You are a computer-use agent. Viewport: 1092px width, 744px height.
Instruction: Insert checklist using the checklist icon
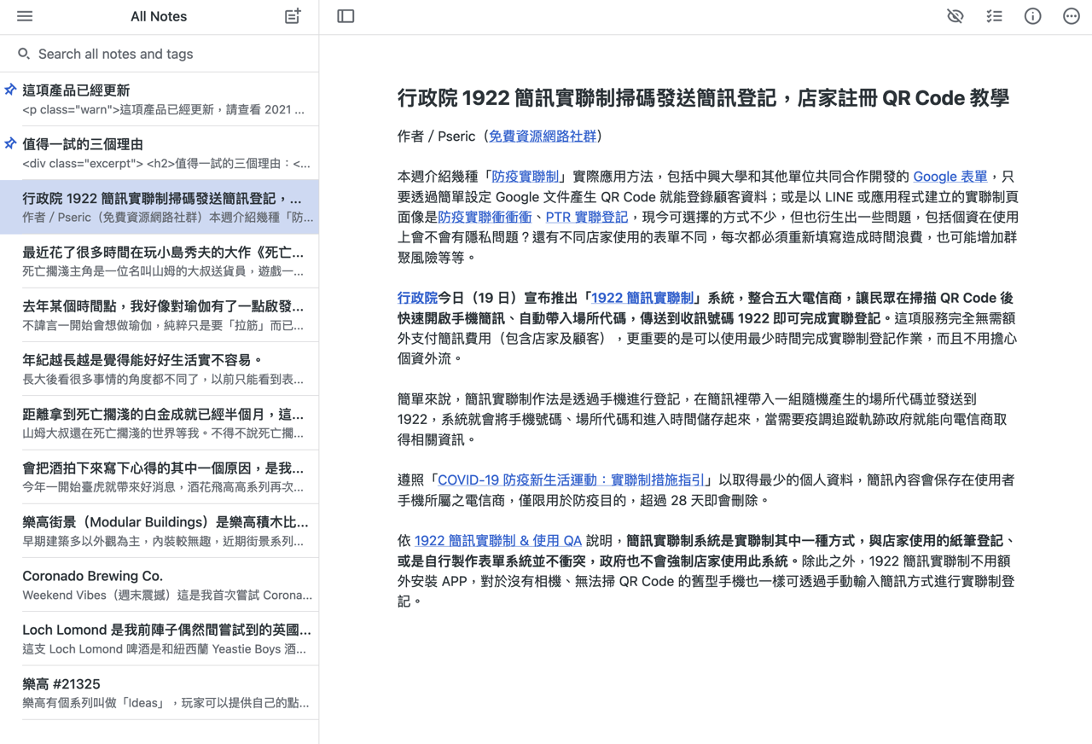[x=994, y=16]
